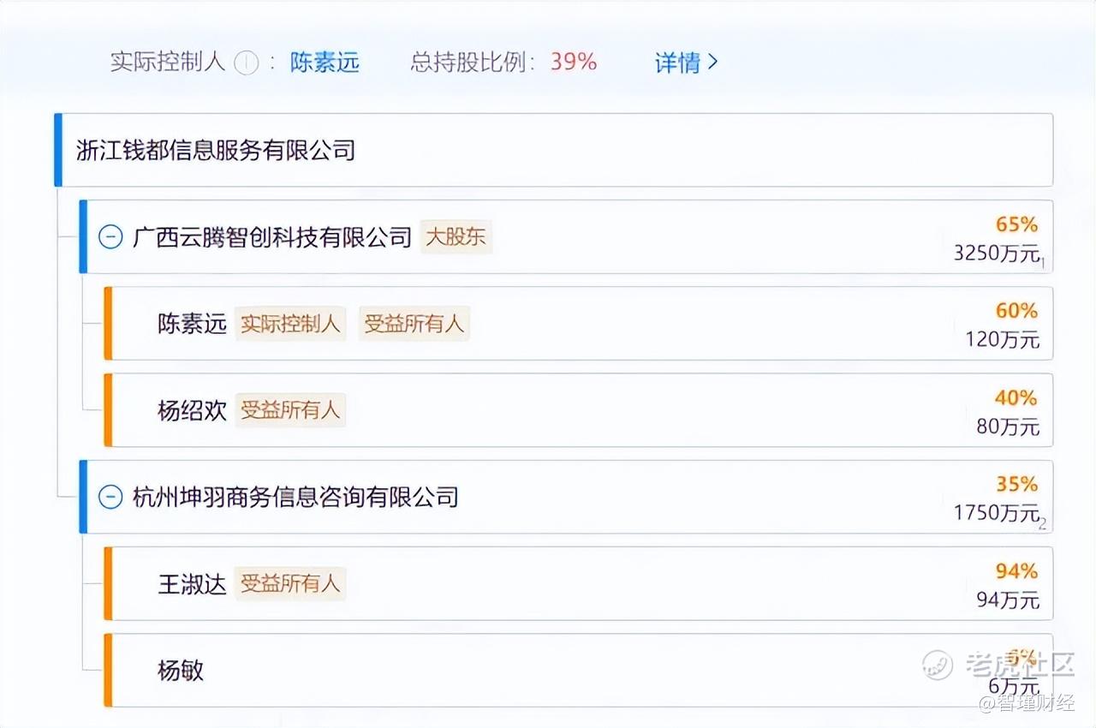Select shareholder 陈素远 in the tree

(x=192, y=324)
